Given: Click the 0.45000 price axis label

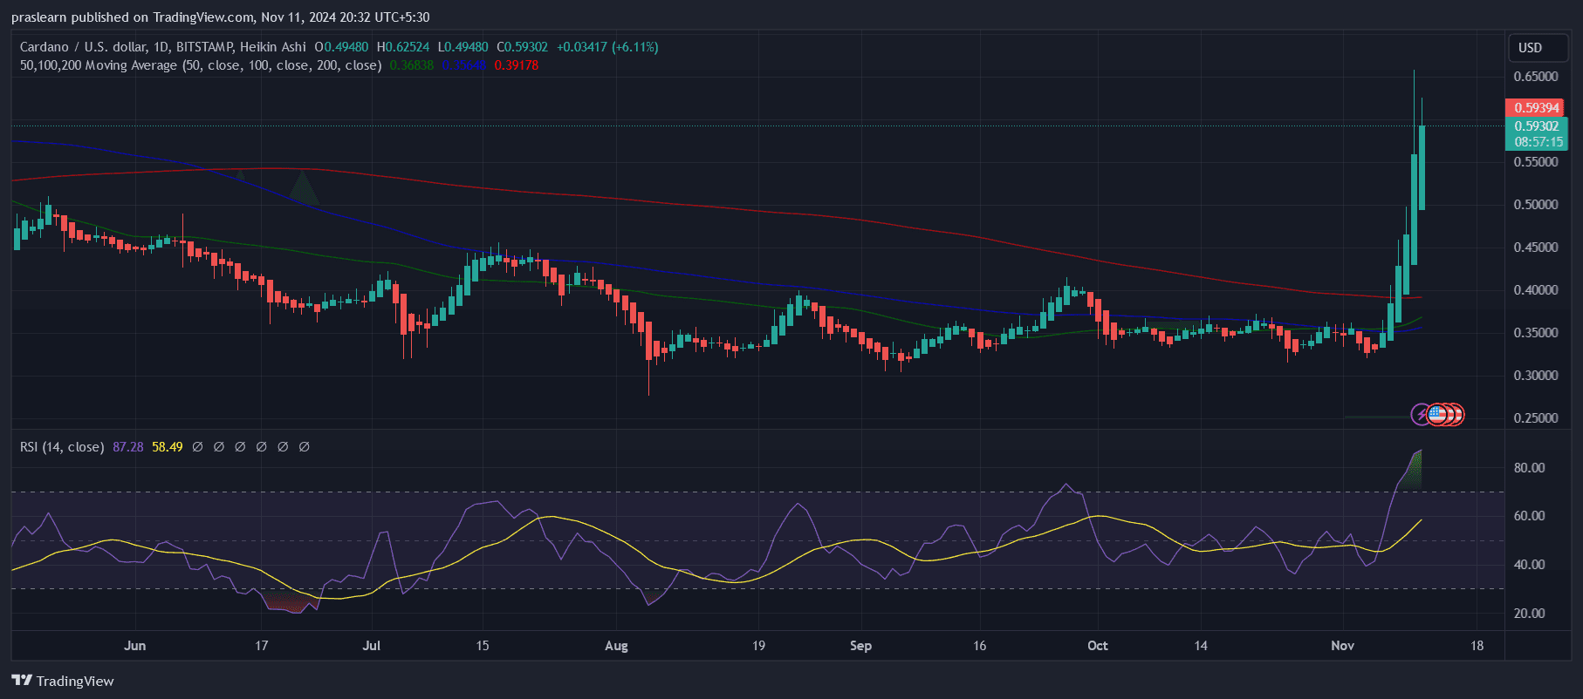Looking at the screenshot, I should pyautogui.click(x=1536, y=248).
